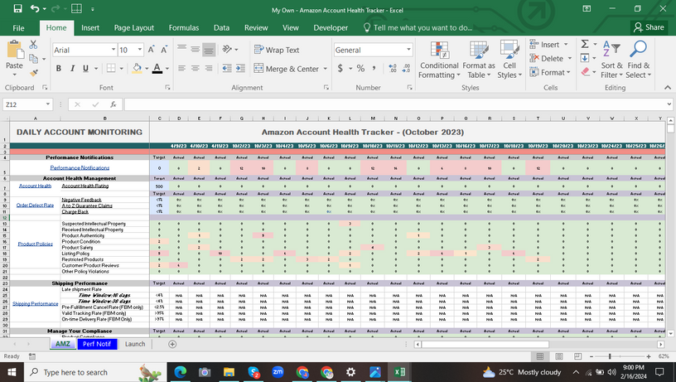
Task: Apply Comma Style format
Action: [374, 69]
